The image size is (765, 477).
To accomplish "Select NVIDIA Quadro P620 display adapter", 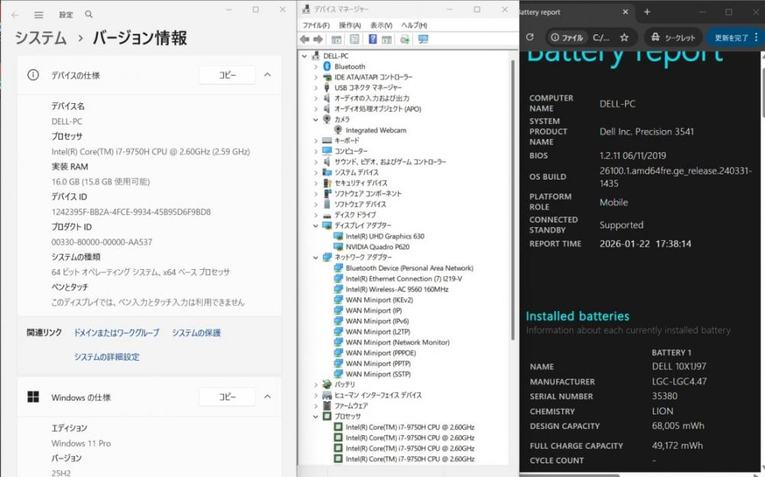I will pos(378,247).
